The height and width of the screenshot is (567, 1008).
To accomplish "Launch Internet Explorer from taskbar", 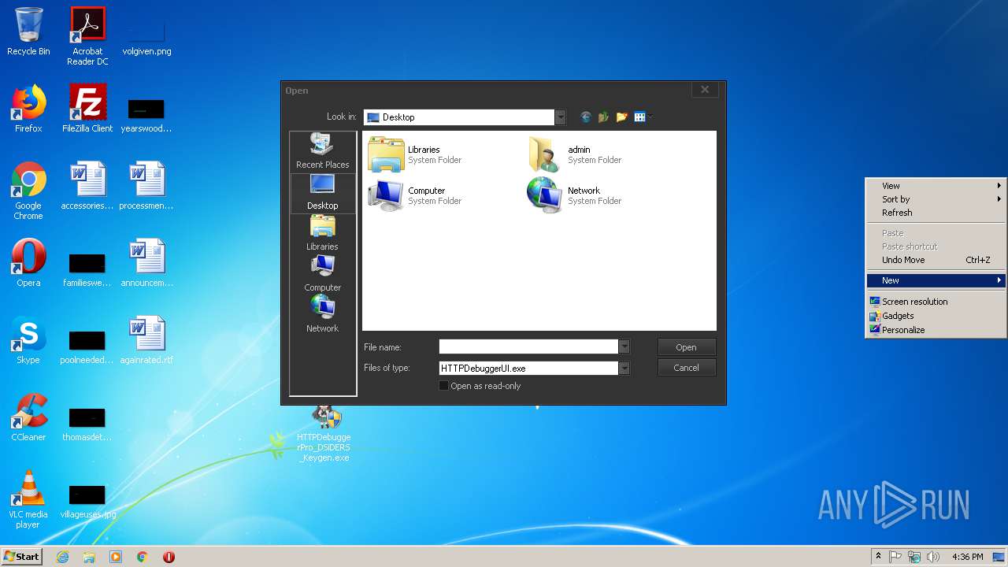I will coord(63,557).
